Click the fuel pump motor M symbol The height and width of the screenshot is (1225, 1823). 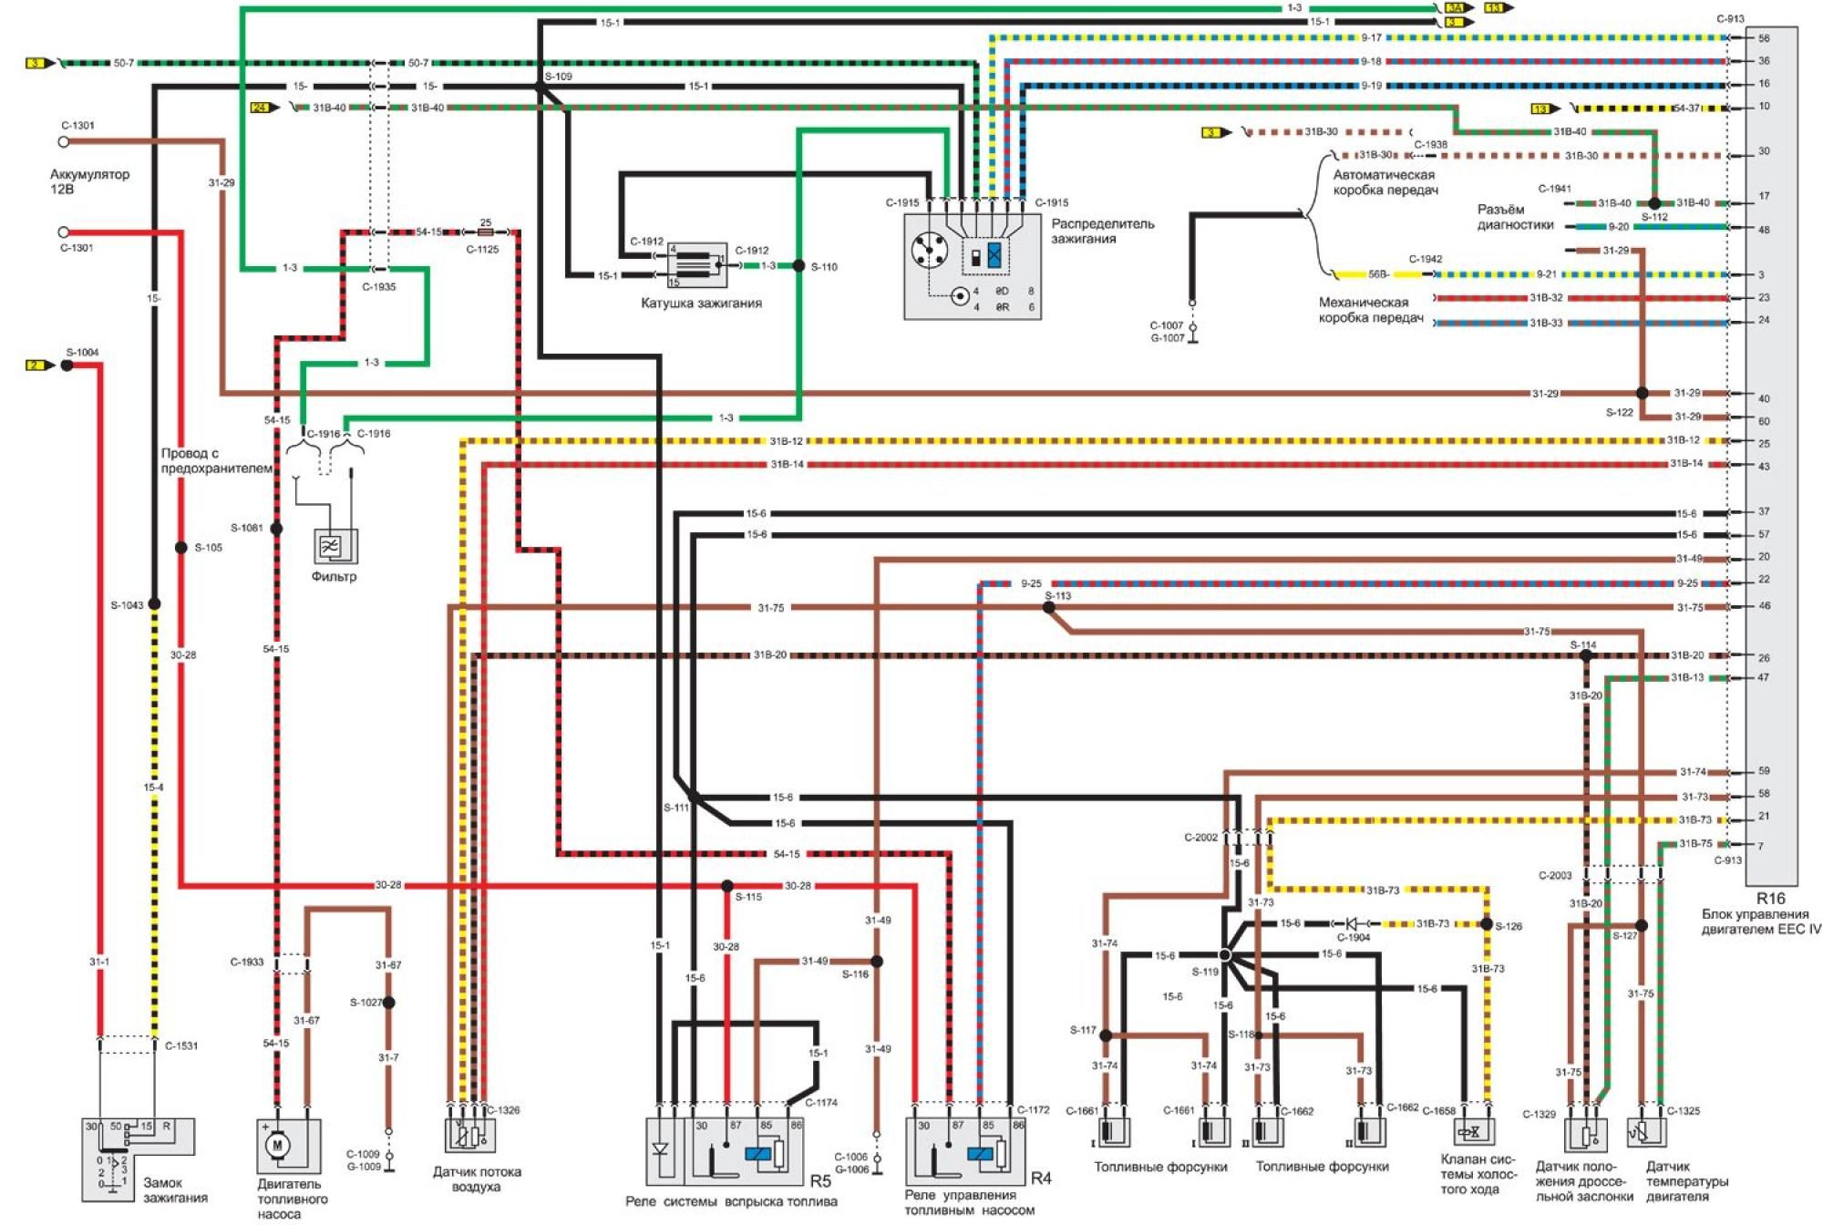coord(278,1145)
